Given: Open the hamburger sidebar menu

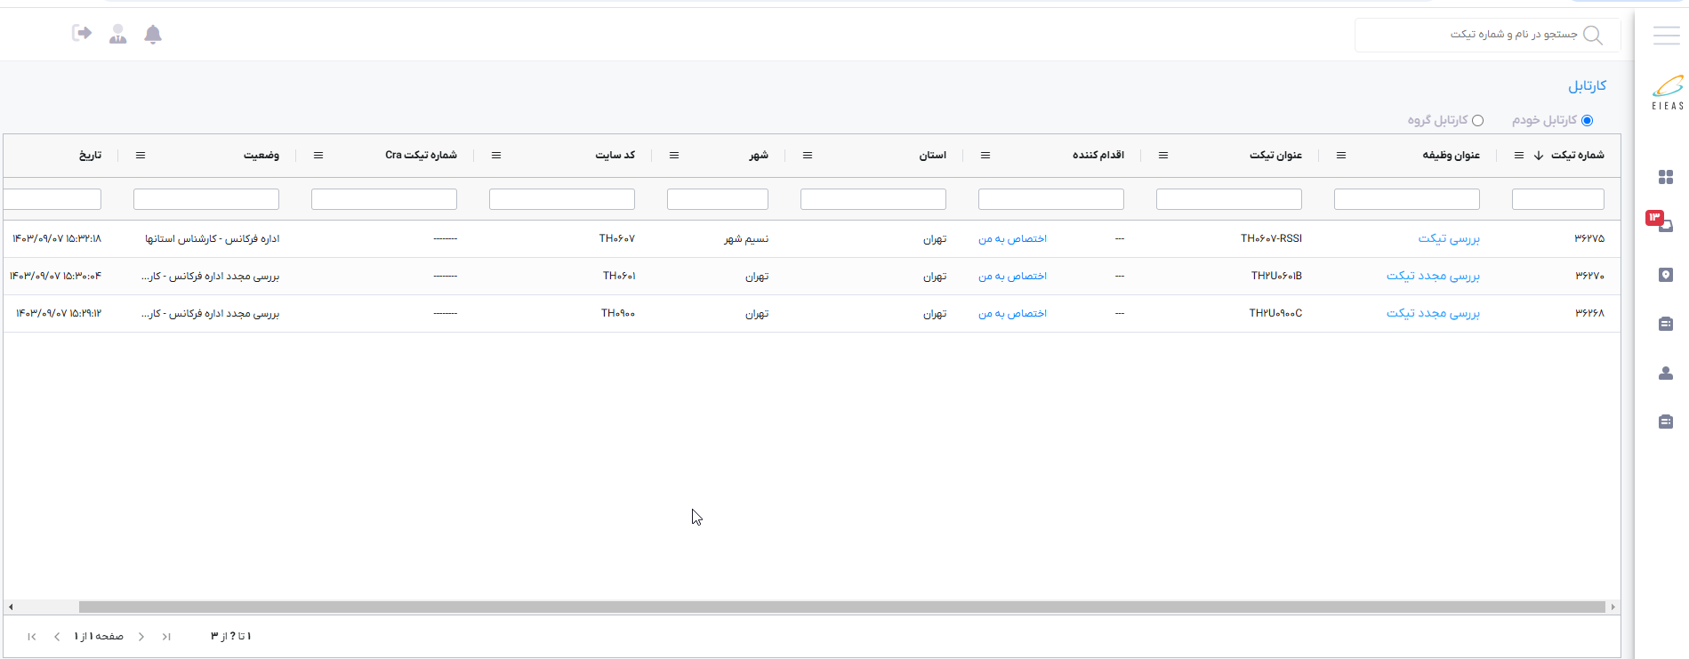Looking at the screenshot, I should pos(1666,36).
